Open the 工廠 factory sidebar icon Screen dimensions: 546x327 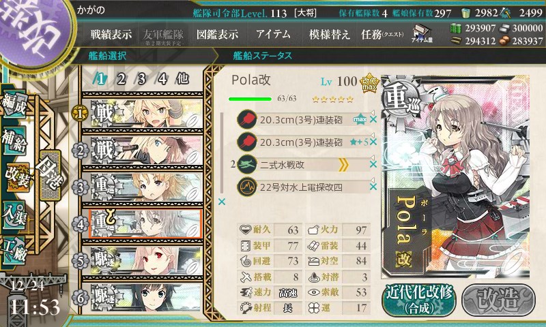click(x=14, y=251)
